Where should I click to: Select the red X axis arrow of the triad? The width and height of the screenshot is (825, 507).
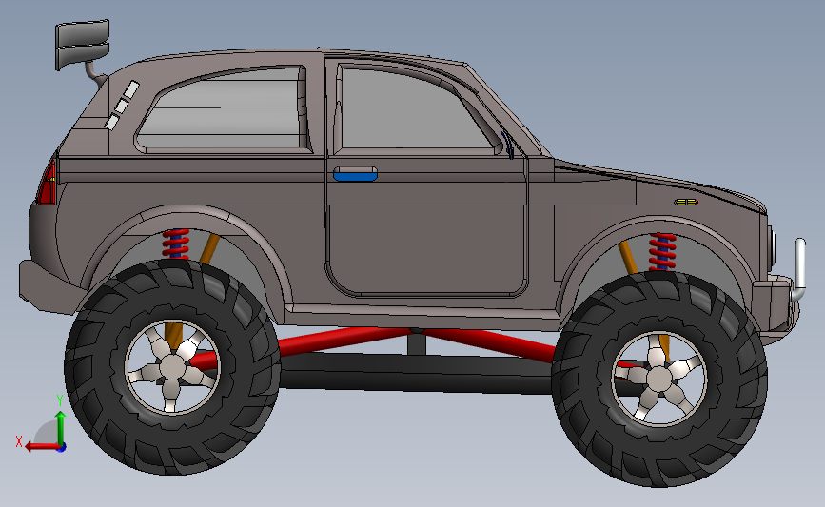click(x=41, y=446)
